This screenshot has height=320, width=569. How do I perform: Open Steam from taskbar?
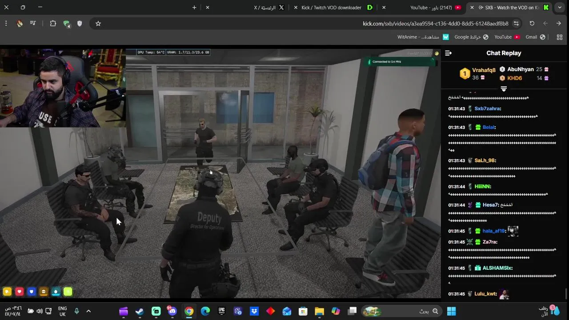pyautogui.click(x=140, y=311)
